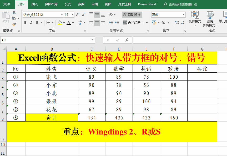Switch to the Power Pivot tab
The width and height of the screenshot is (227, 156).
click(147, 4)
